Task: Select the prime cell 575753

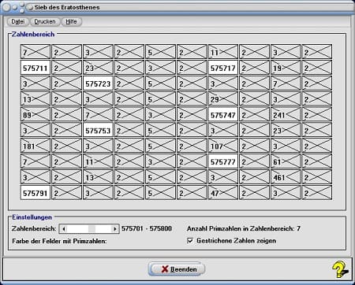Action: point(98,131)
